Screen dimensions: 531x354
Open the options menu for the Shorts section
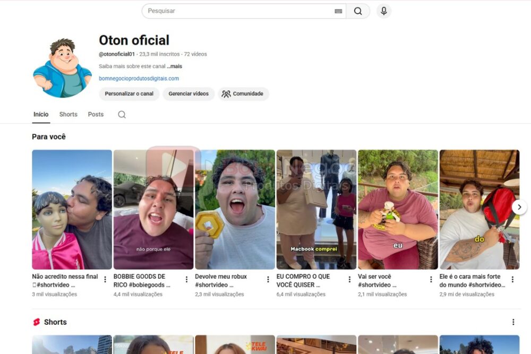513,322
